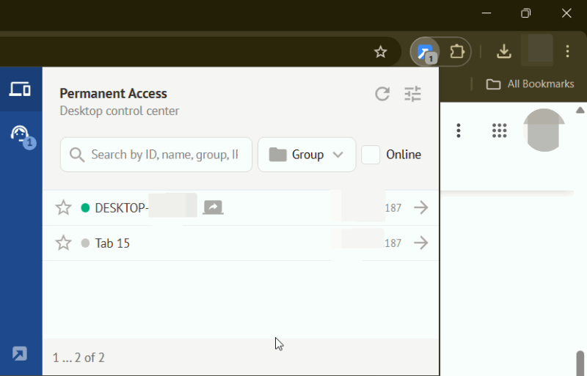Open the browser three-dot menu
The image size is (587, 376).
pos(567,51)
